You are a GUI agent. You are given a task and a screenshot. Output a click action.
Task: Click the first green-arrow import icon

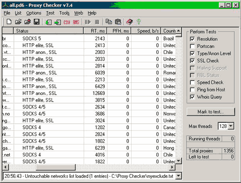pyautogui.click(x=48, y=22)
